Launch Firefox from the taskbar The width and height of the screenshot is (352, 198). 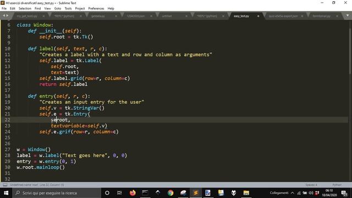click(133, 193)
